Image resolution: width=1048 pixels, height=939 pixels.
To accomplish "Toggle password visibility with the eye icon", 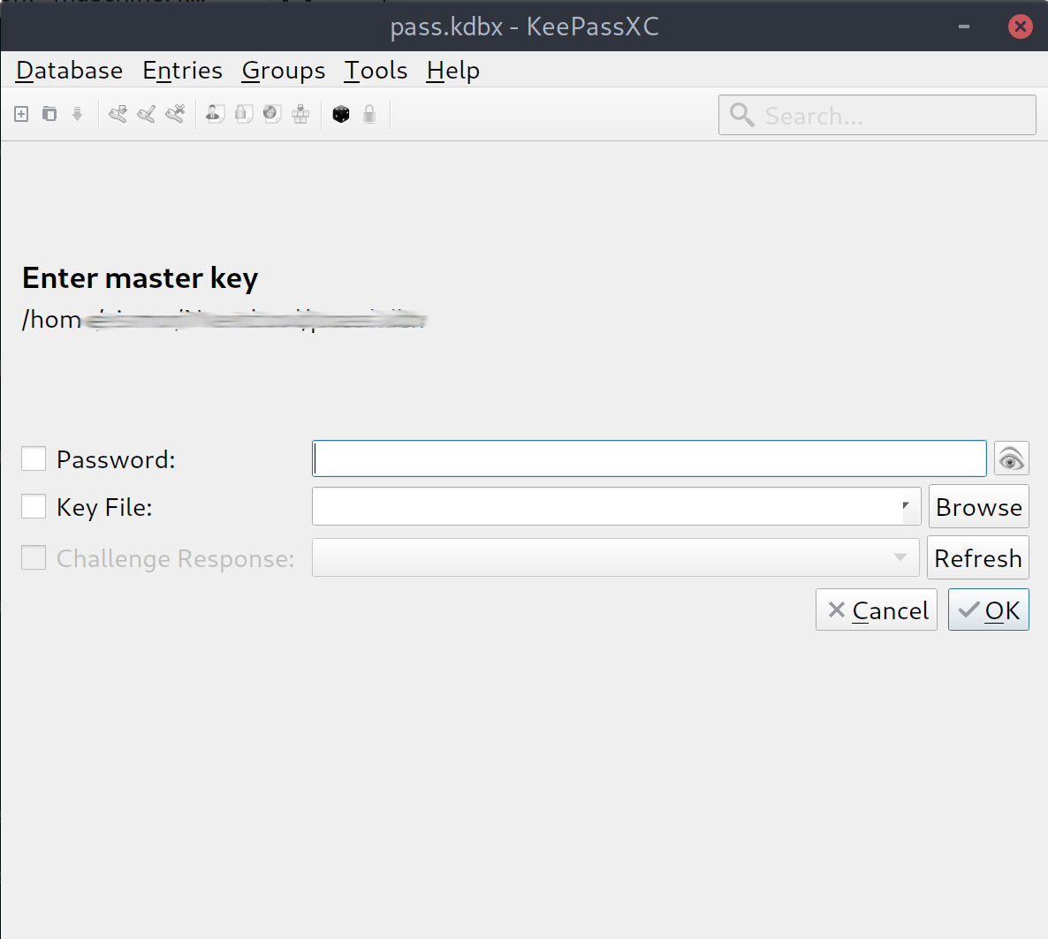I will click(x=1011, y=458).
